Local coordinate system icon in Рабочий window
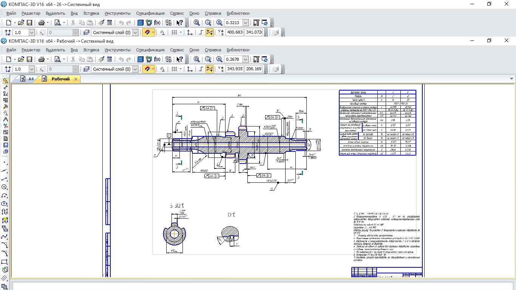The height and width of the screenshot is (290, 516). click(x=190, y=69)
